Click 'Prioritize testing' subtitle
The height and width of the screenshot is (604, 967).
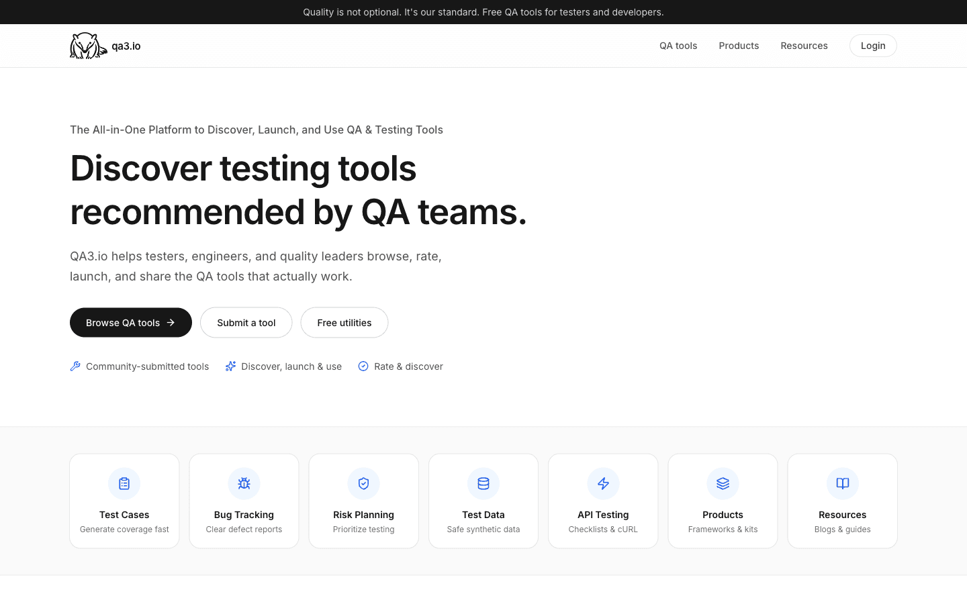363,530
